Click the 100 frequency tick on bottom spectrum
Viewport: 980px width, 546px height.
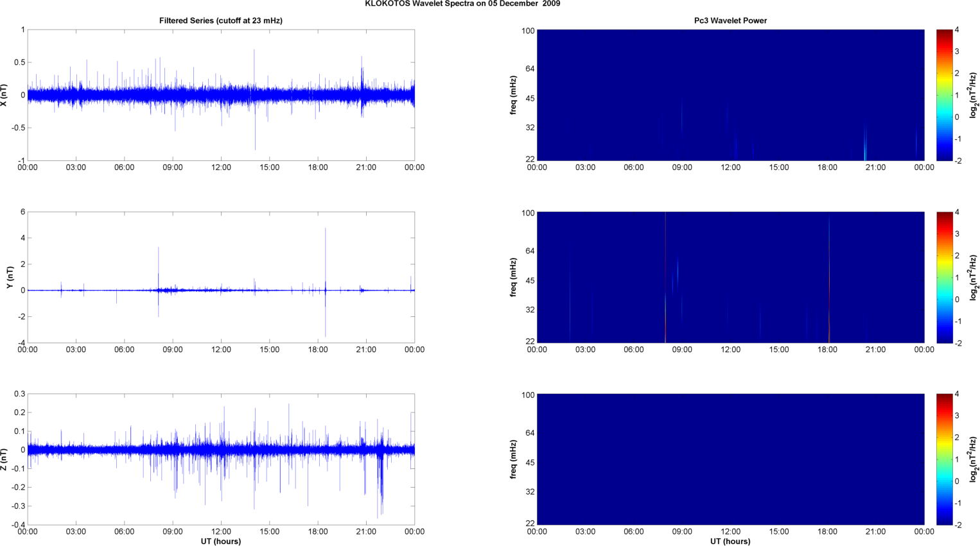click(x=527, y=395)
